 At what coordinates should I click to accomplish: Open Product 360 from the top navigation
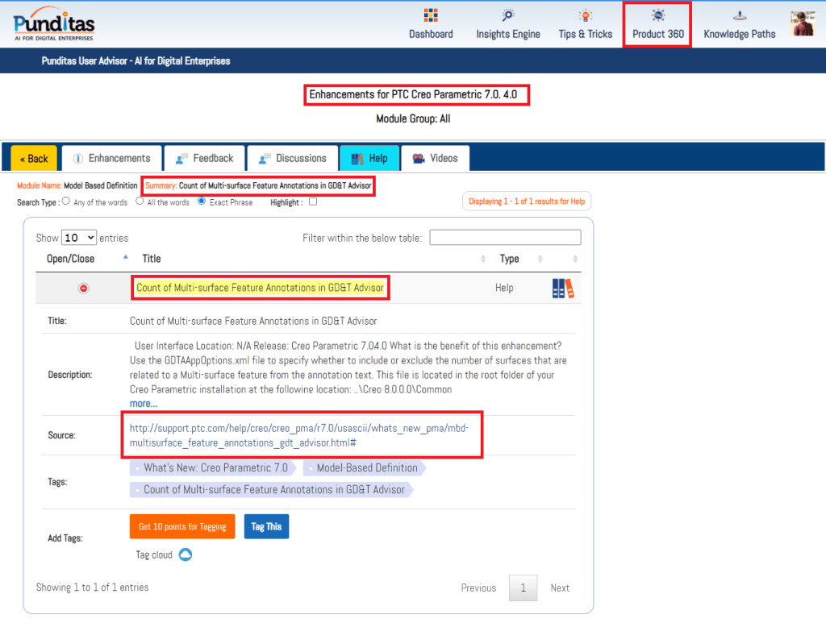(x=657, y=24)
